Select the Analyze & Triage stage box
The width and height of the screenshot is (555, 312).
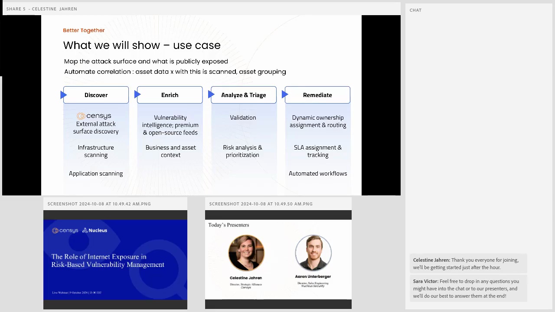[244, 95]
